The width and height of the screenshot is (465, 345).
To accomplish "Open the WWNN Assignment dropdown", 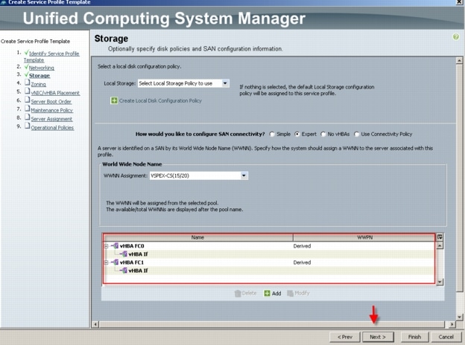I will click(244, 175).
